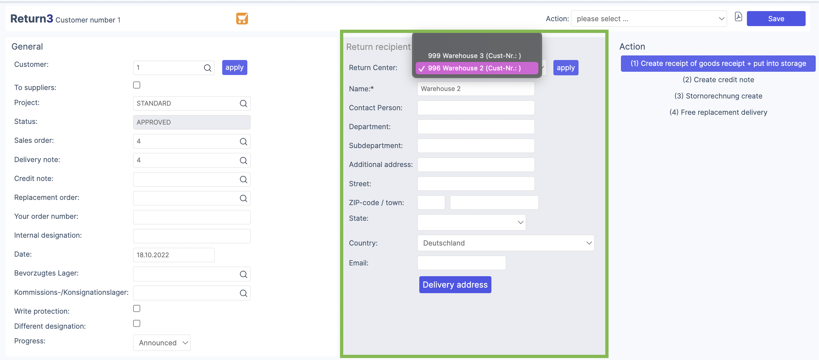The width and height of the screenshot is (819, 360).
Task: Click Bevorzugtes Lager search magnifier
Action: pos(243,274)
